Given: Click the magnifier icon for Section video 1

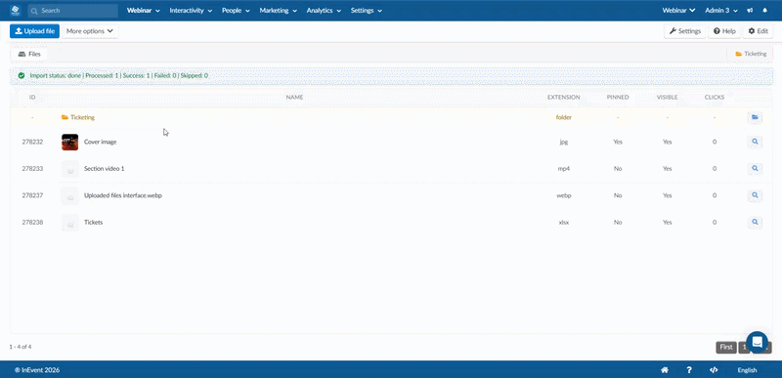Looking at the screenshot, I should pos(755,169).
